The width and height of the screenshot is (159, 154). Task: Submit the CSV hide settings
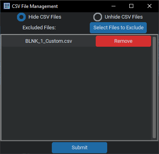tap(79, 148)
